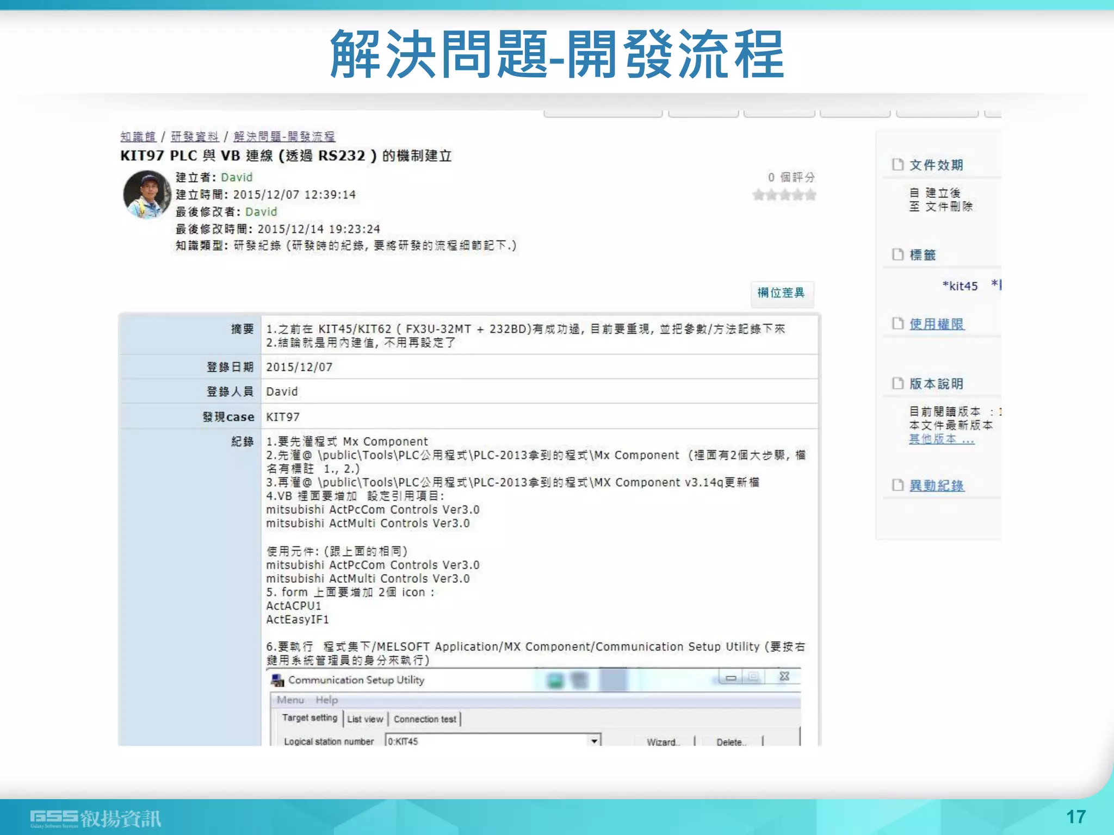Expand the Logical station number dropdown
The width and height of the screenshot is (1114, 835).
click(x=595, y=741)
